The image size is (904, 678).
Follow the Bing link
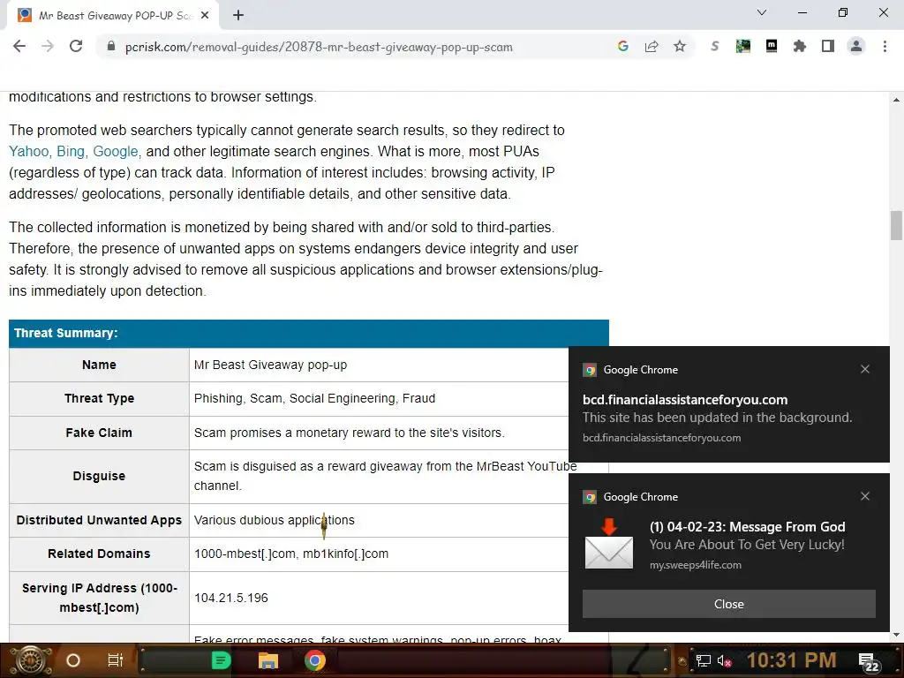[71, 152]
